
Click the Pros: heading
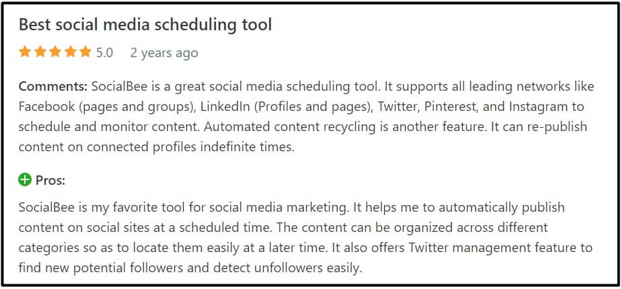coord(50,181)
